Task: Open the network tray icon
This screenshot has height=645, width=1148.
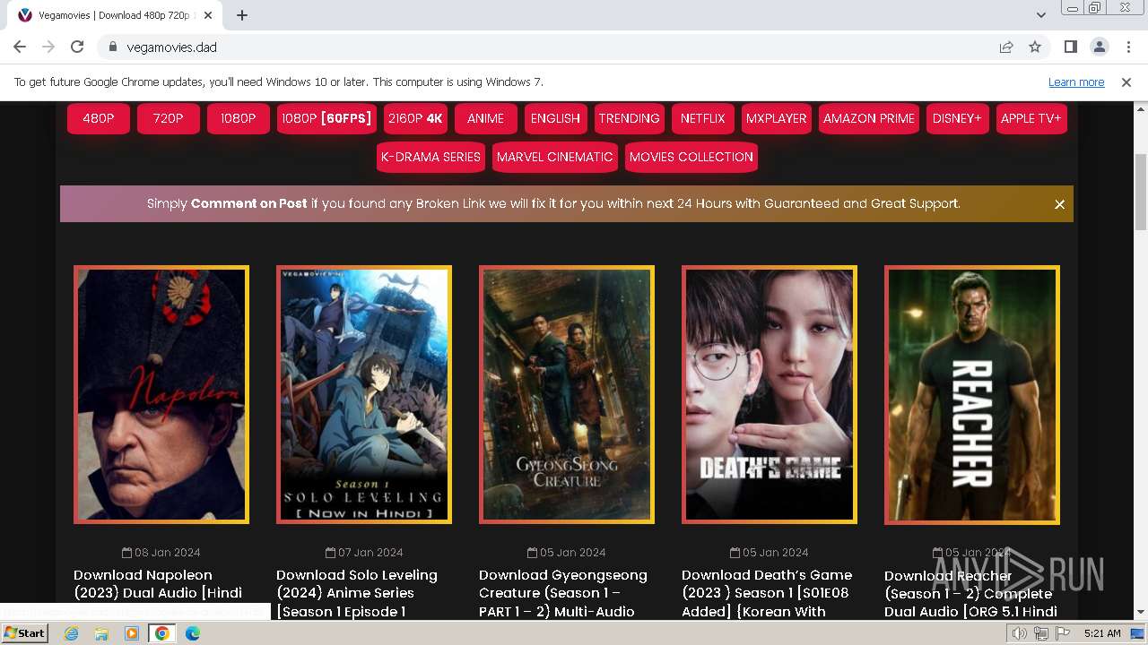Action: (1041, 633)
